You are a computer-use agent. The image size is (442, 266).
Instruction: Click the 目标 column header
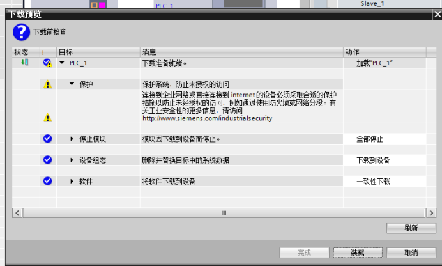point(98,52)
